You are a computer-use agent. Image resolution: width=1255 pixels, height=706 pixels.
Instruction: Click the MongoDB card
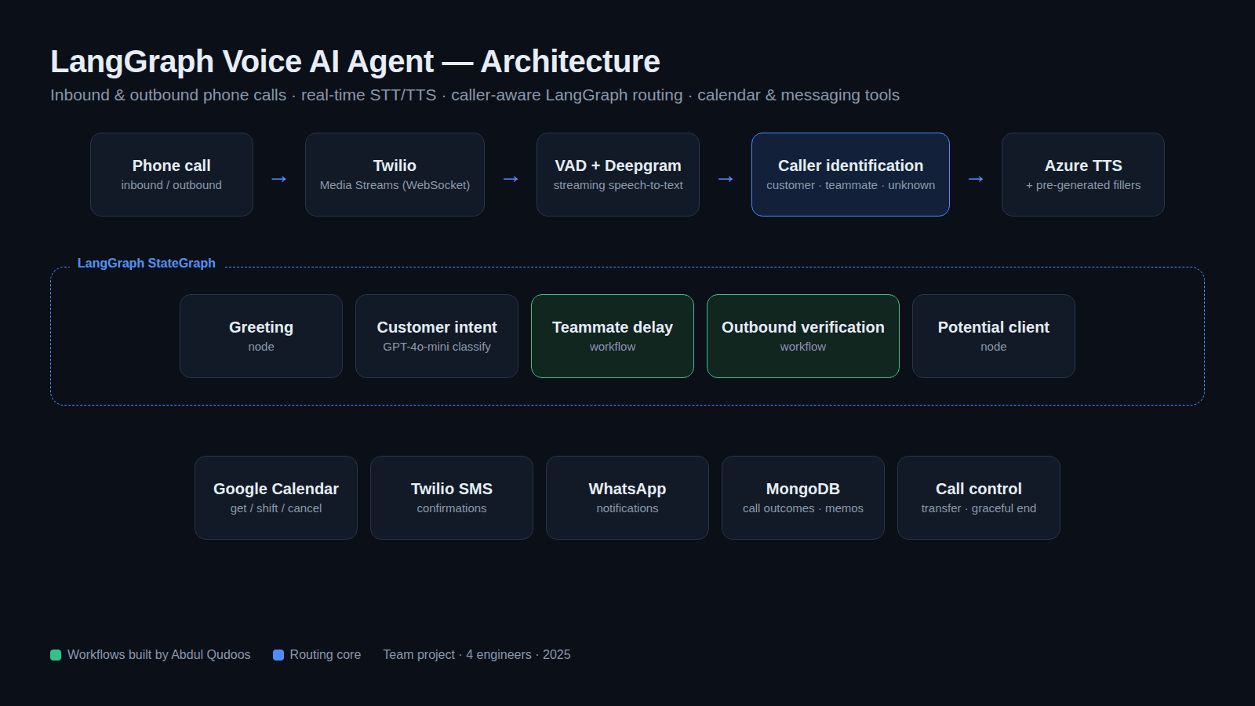[803, 497]
